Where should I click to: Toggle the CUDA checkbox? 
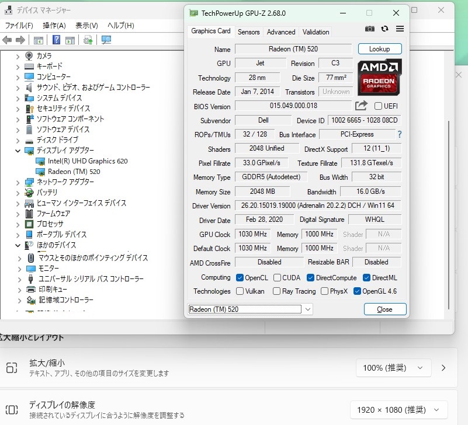[x=277, y=278]
